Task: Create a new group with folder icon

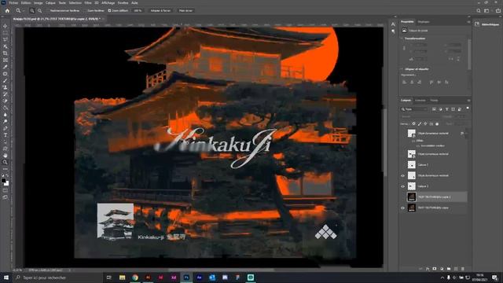Action: [x=449, y=269]
